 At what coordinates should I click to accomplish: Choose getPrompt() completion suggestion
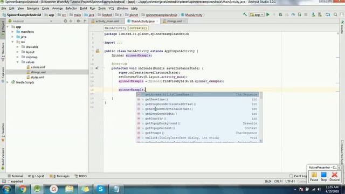click(197, 133)
